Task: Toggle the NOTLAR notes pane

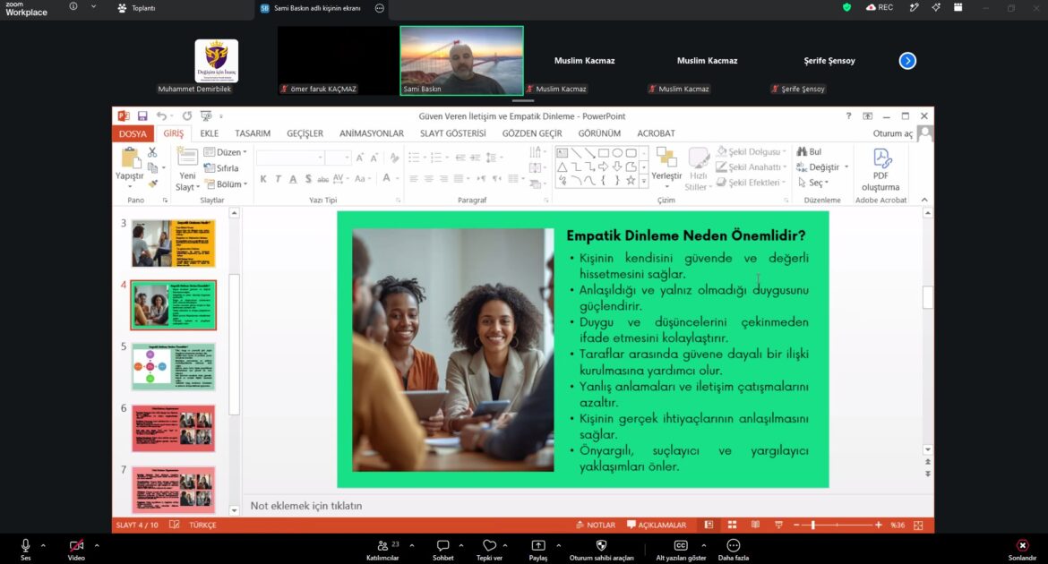Action: point(596,526)
